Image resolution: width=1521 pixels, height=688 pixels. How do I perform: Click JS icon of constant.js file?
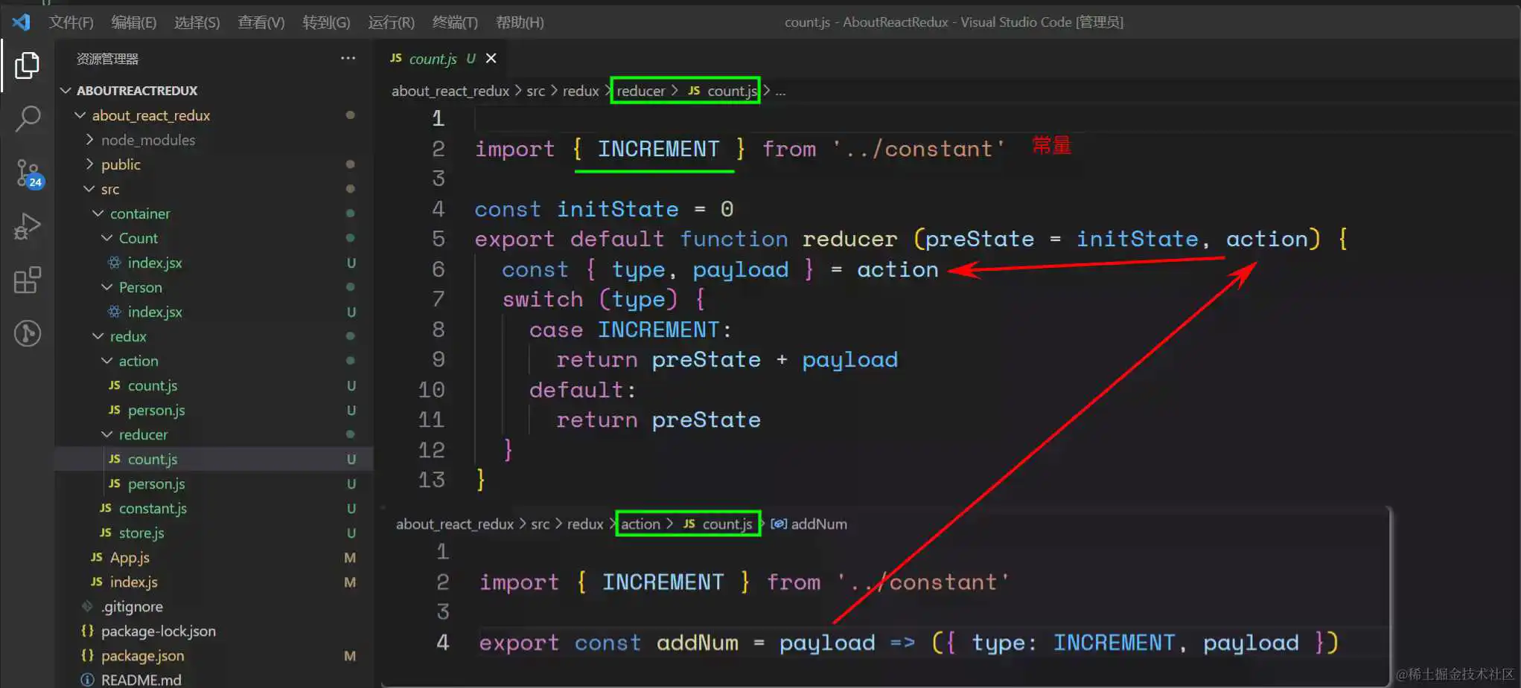pos(105,508)
